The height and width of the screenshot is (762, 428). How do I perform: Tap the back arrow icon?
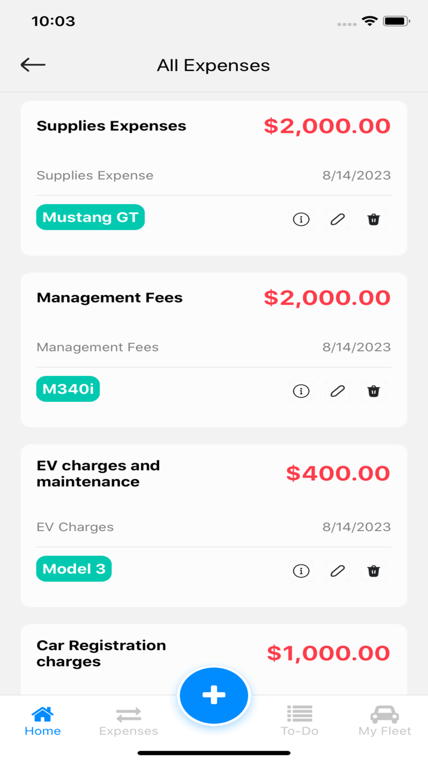point(33,65)
